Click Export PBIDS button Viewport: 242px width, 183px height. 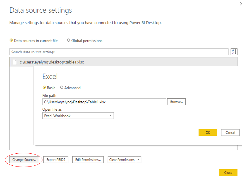pyautogui.click(x=56, y=160)
